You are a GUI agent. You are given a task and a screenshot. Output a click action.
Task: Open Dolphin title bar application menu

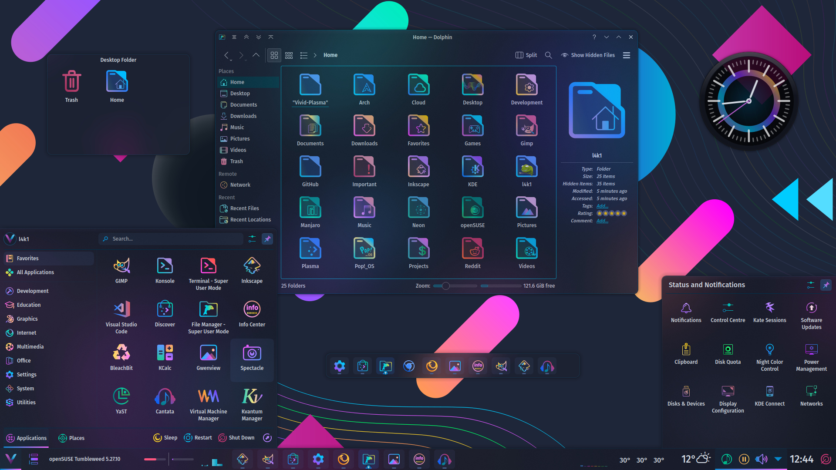coord(234,37)
